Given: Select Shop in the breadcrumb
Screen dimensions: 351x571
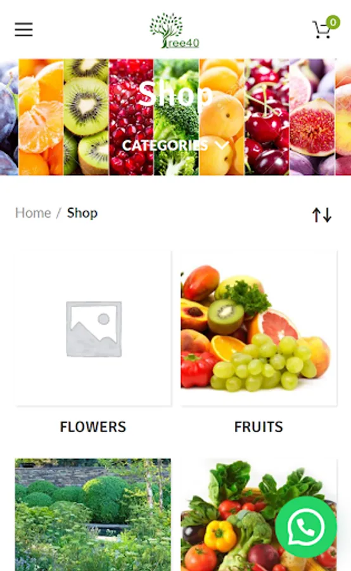Looking at the screenshot, I should pyautogui.click(x=82, y=213).
